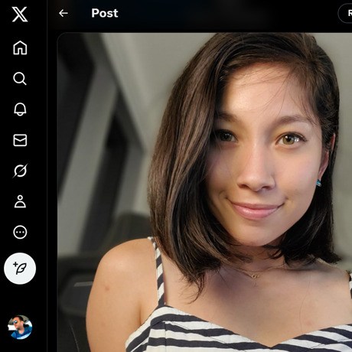Screen dimensions: 352x352
Task: Go to the Home feed icon
Action: [x=20, y=47]
